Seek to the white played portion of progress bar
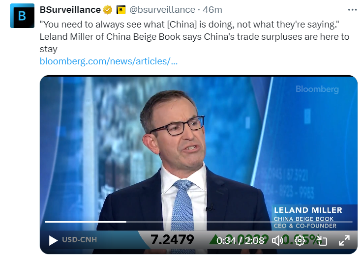This screenshot has height=259, width=361. click(86, 222)
